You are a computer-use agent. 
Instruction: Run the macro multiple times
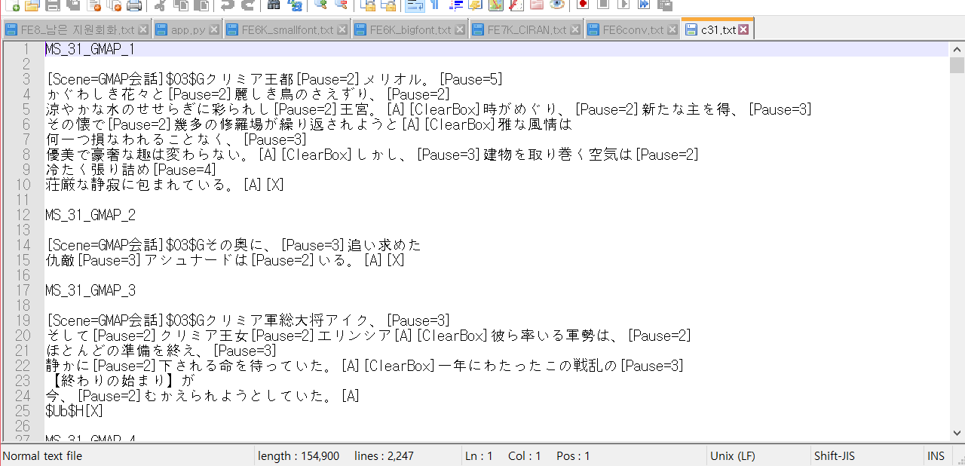[x=643, y=5]
